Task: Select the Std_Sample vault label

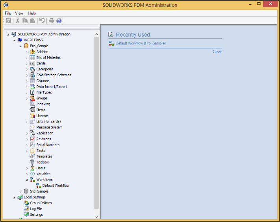Action: (39, 191)
